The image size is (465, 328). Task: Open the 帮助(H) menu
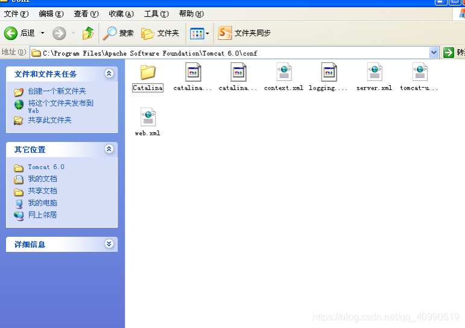click(x=191, y=14)
